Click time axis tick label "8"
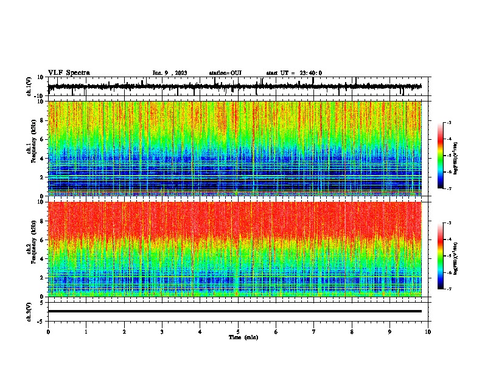Image resolution: width=482 pixels, height=372 pixels. coord(352,332)
